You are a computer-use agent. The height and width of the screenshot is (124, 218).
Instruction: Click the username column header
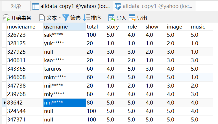coord(65,27)
